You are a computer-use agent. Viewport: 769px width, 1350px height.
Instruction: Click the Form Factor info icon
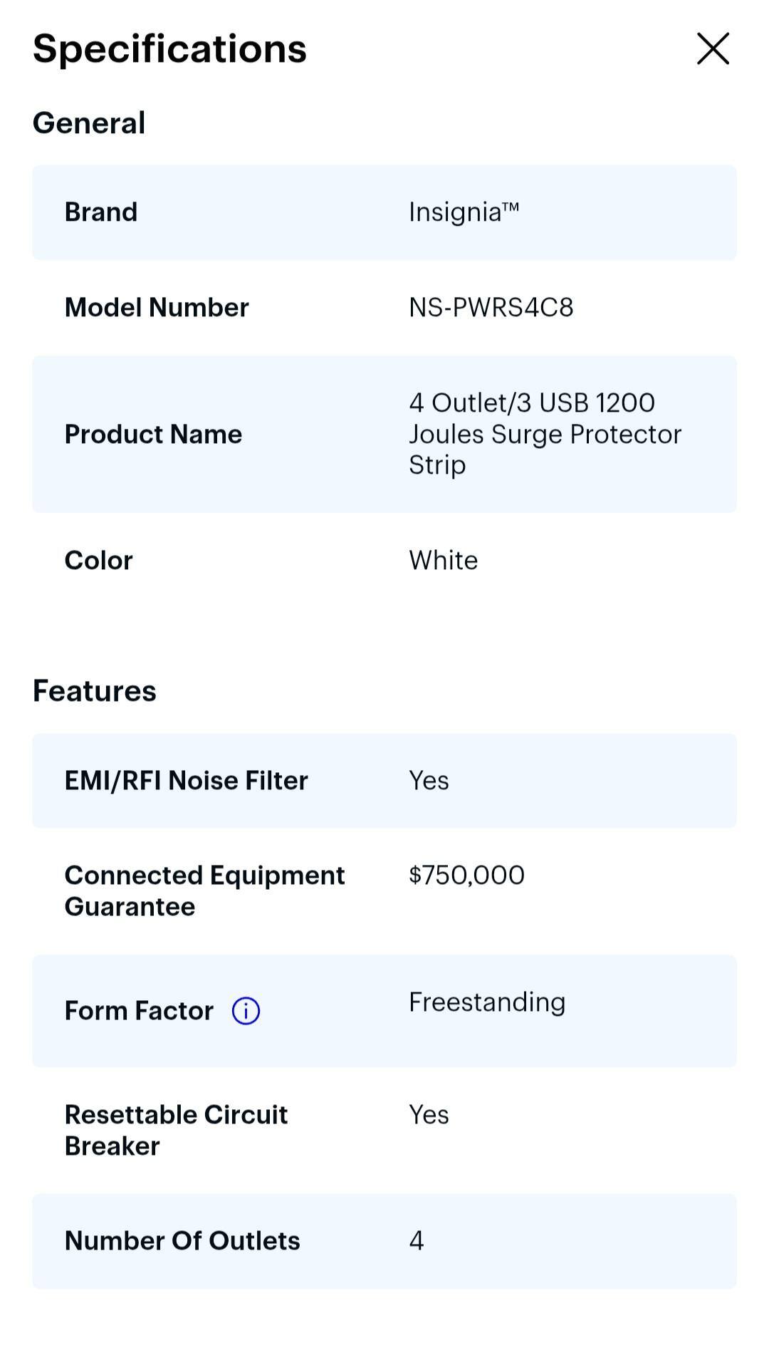point(246,1010)
